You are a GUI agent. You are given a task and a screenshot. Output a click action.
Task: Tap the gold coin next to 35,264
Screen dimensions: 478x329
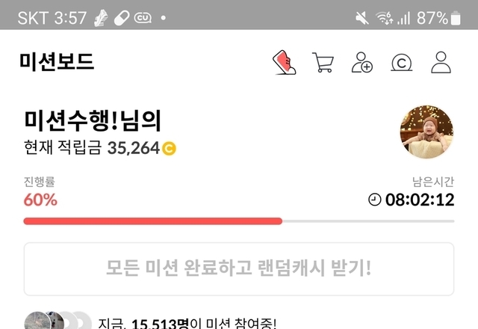[169, 149]
